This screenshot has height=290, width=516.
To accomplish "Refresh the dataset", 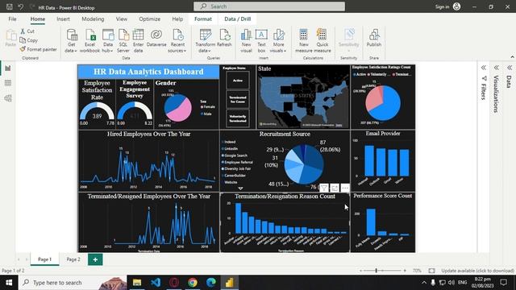I will (x=224, y=38).
